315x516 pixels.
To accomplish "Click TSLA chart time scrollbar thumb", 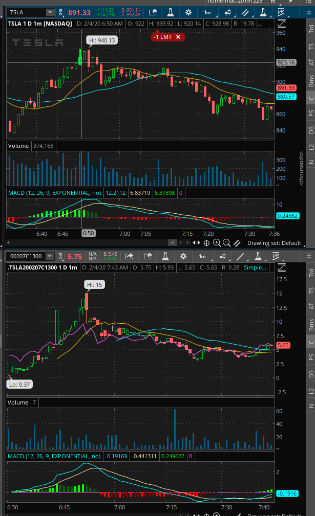I will pyautogui.click(x=172, y=243).
